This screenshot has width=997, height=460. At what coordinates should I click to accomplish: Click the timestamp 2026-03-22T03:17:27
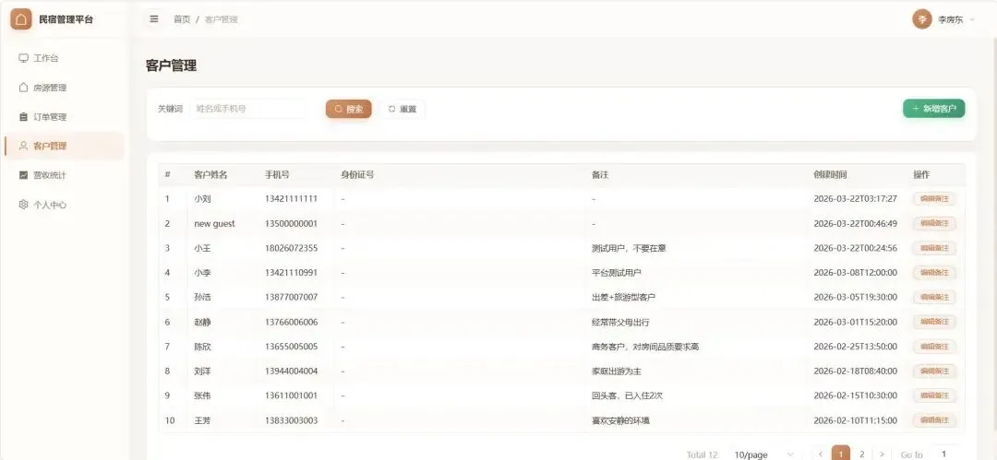click(x=855, y=199)
